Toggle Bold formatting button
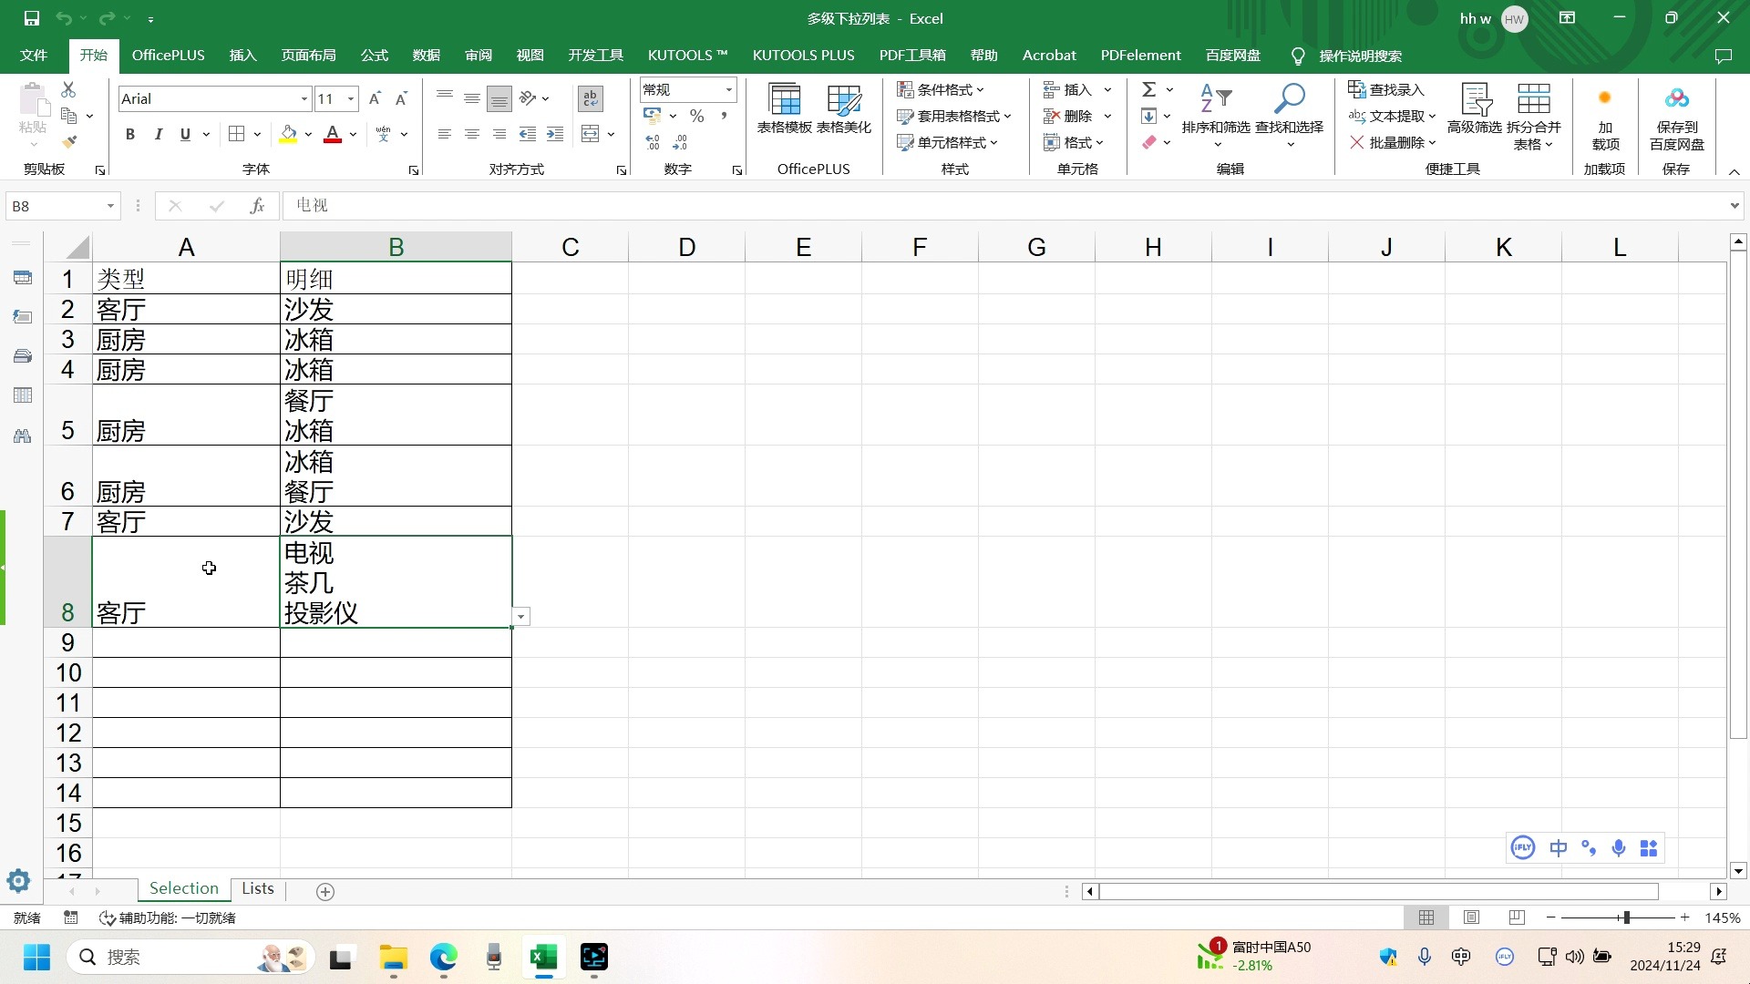The width and height of the screenshot is (1750, 984). [x=130, y=135]
